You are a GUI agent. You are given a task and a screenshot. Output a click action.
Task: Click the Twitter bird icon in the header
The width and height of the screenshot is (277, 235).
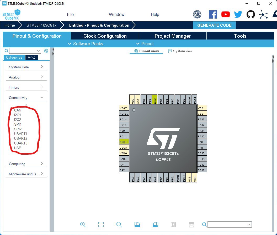pyautogui.click(x=238, y=14)
